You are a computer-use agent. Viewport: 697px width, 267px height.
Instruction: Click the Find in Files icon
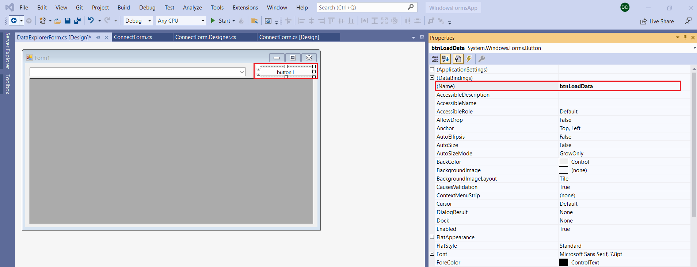[x=255, y=21]
